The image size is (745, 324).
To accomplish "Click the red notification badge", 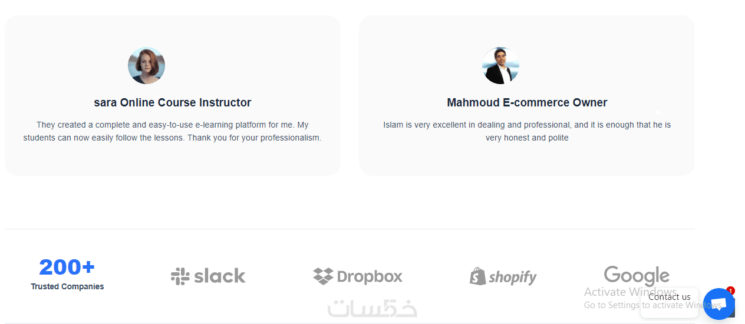I will click(x=731, y=290).
